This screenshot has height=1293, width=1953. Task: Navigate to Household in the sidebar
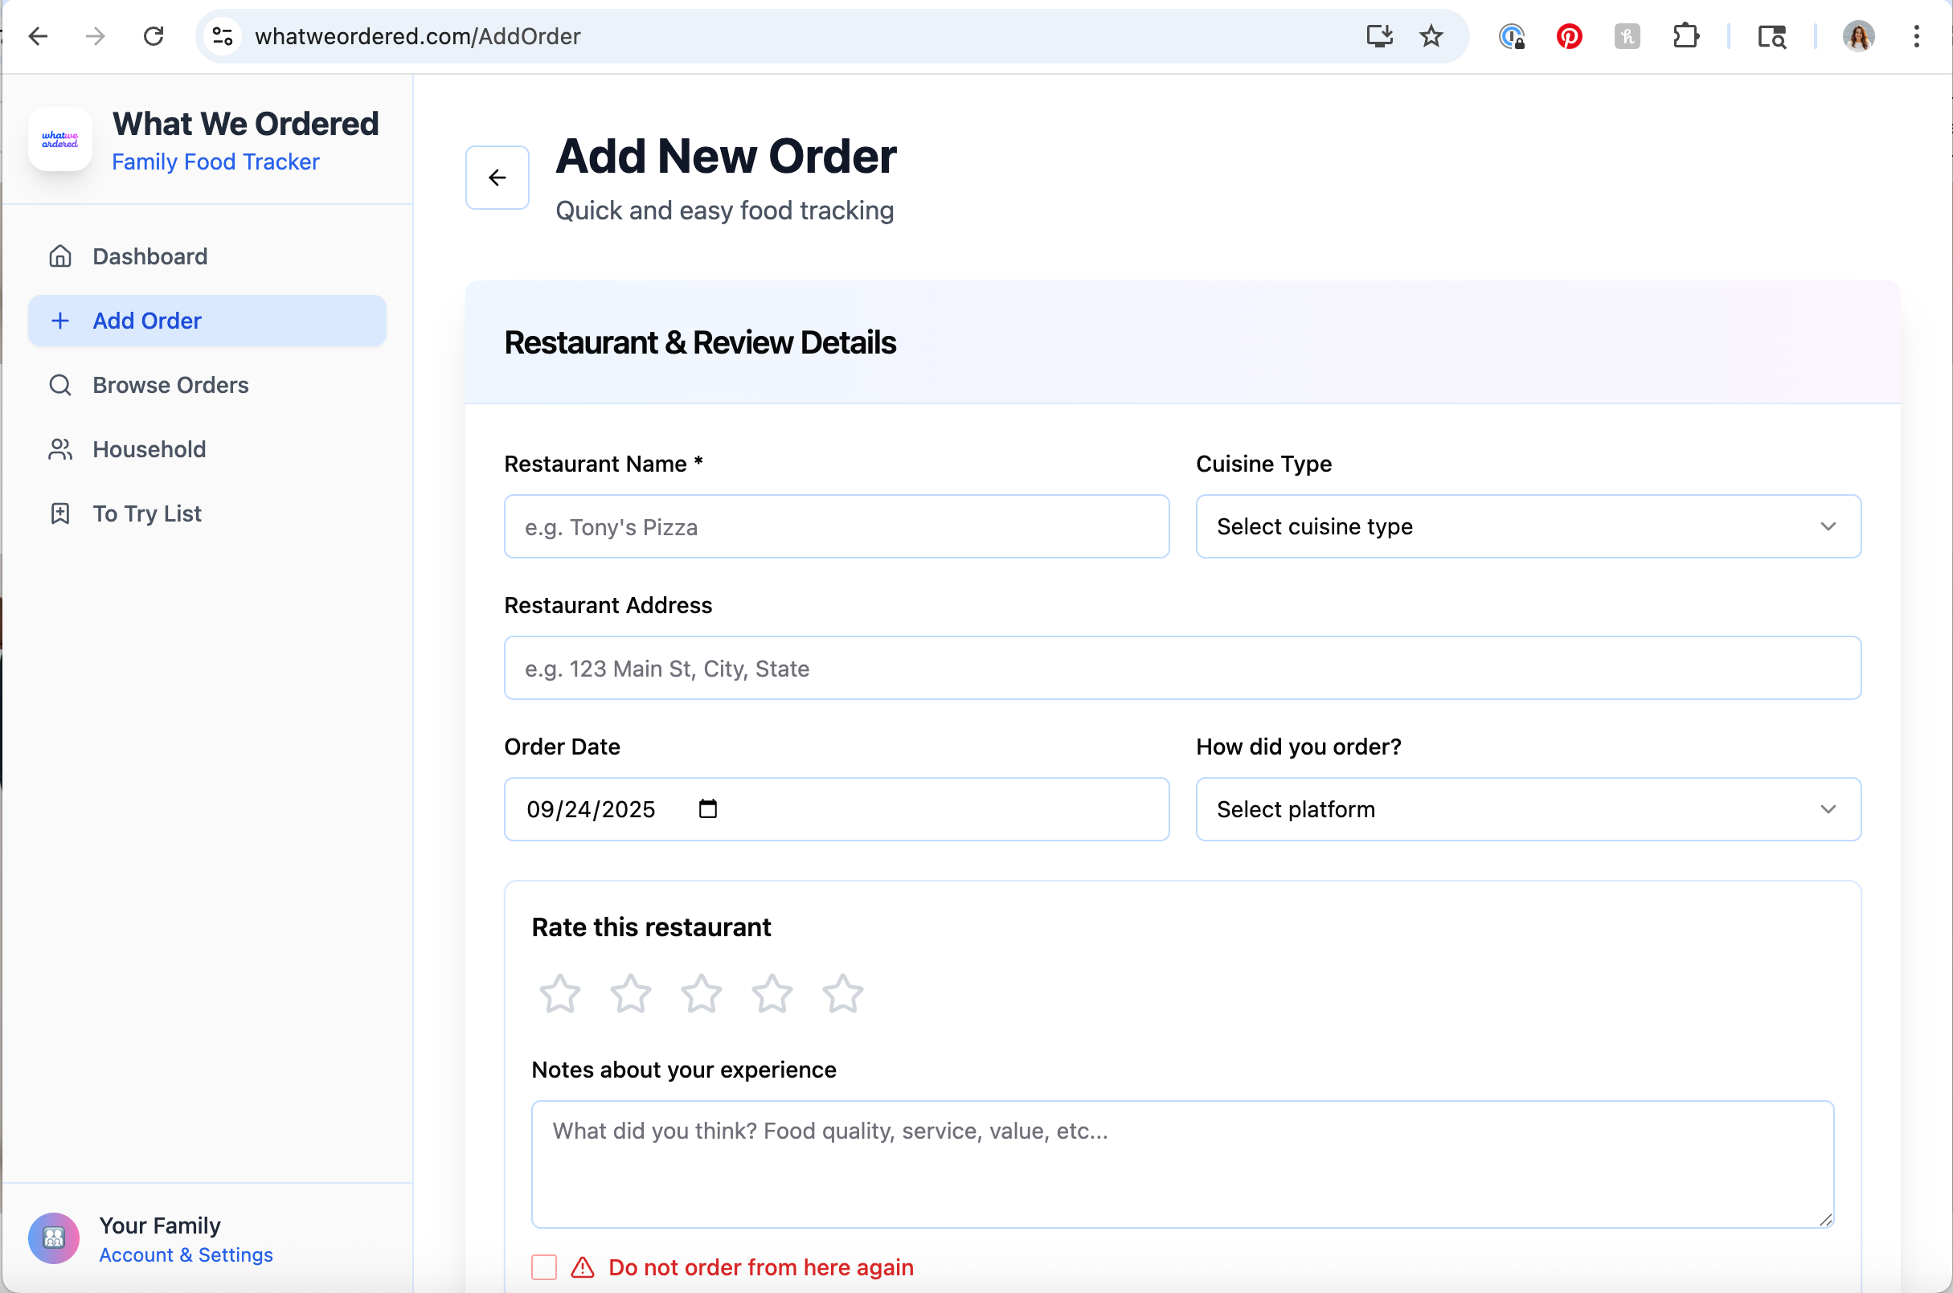tap(149, 449)
